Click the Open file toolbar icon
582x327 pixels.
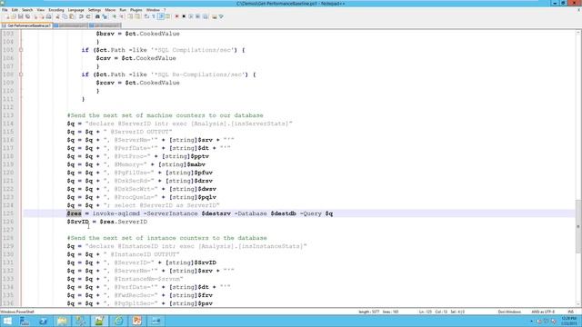click(x=14, y=16)
